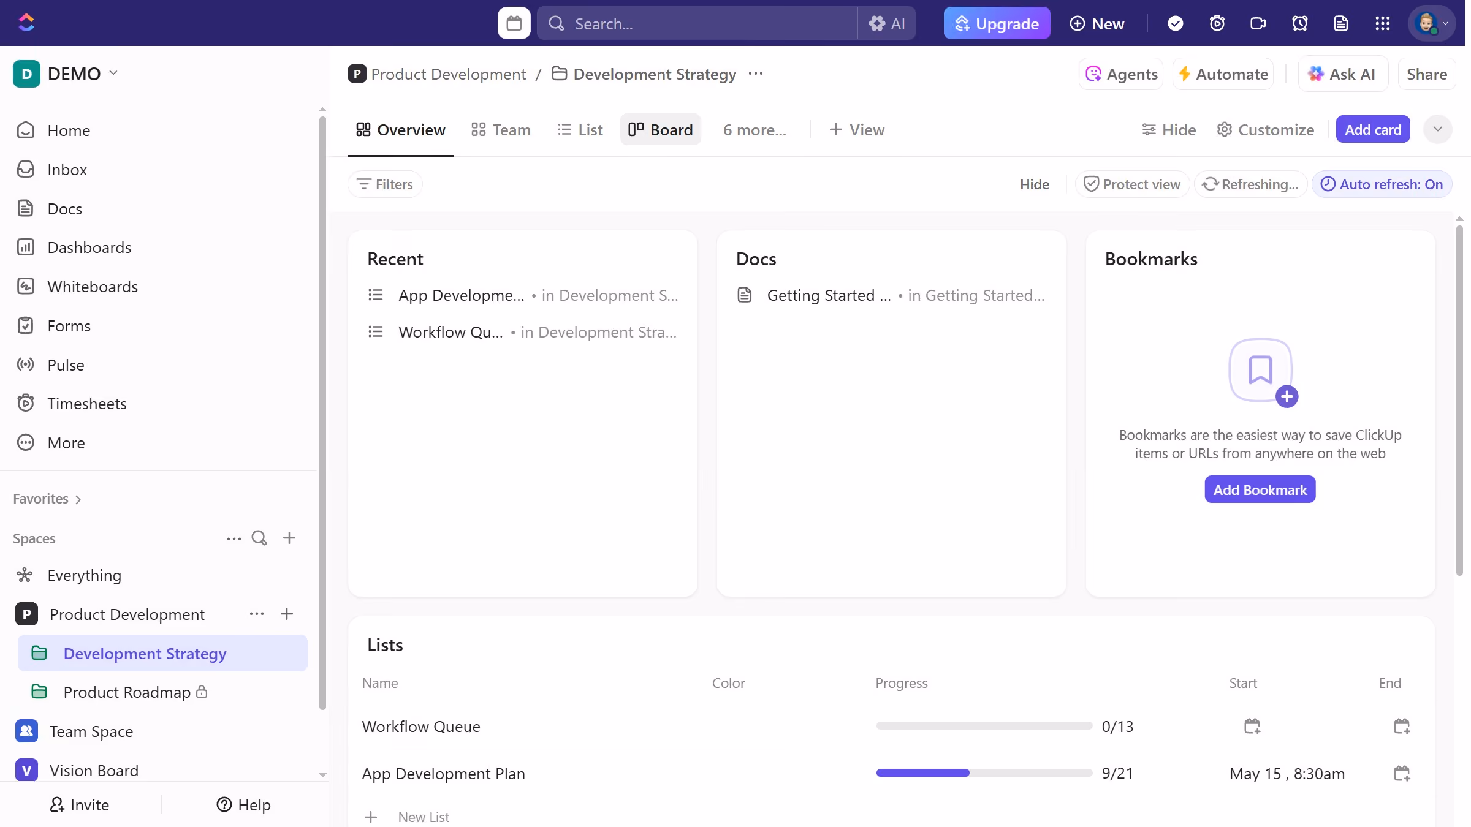Click Add Bookmark button
The image size is (1471, 827).
(x=1260, y=489)
